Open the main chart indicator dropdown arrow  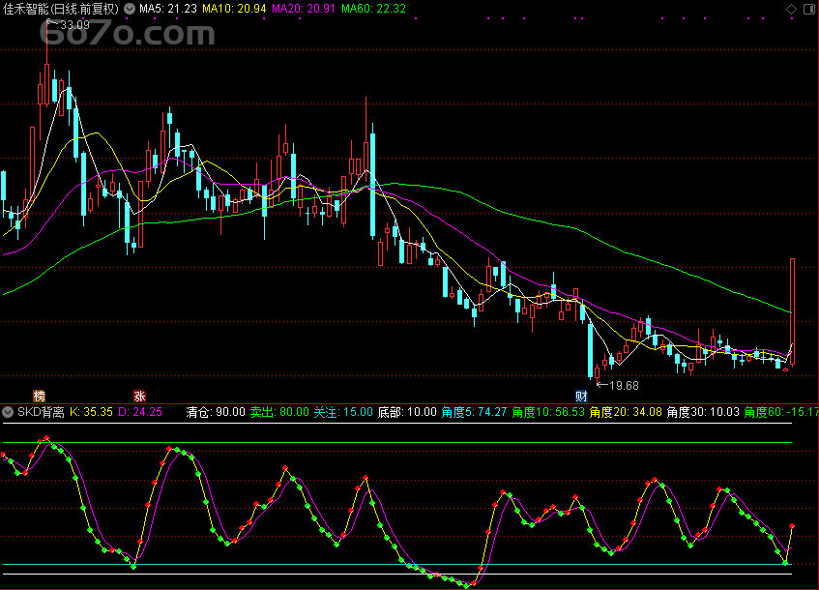tap(129, 9)
